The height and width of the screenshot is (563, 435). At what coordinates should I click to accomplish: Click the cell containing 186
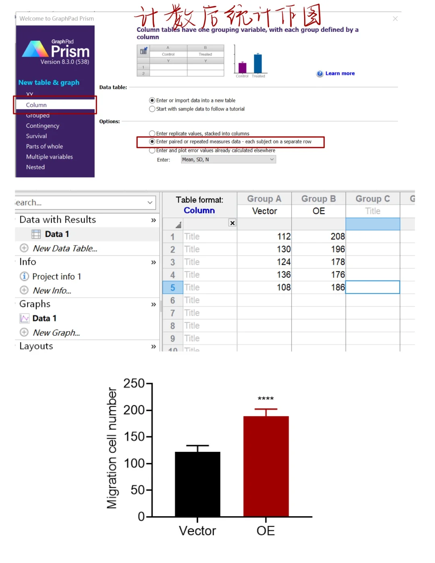coord(319,287)
